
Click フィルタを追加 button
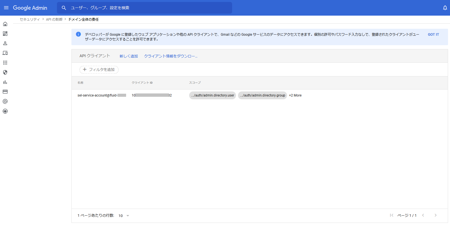pyautogui.click(x=99, y=69)
